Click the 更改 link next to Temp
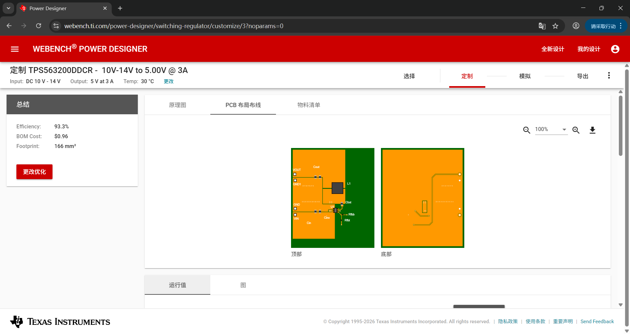Screen dimensions: 630x334 tap(169, 81)
